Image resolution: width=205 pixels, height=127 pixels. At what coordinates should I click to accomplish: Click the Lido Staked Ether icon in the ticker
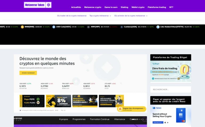click(158, 27)
